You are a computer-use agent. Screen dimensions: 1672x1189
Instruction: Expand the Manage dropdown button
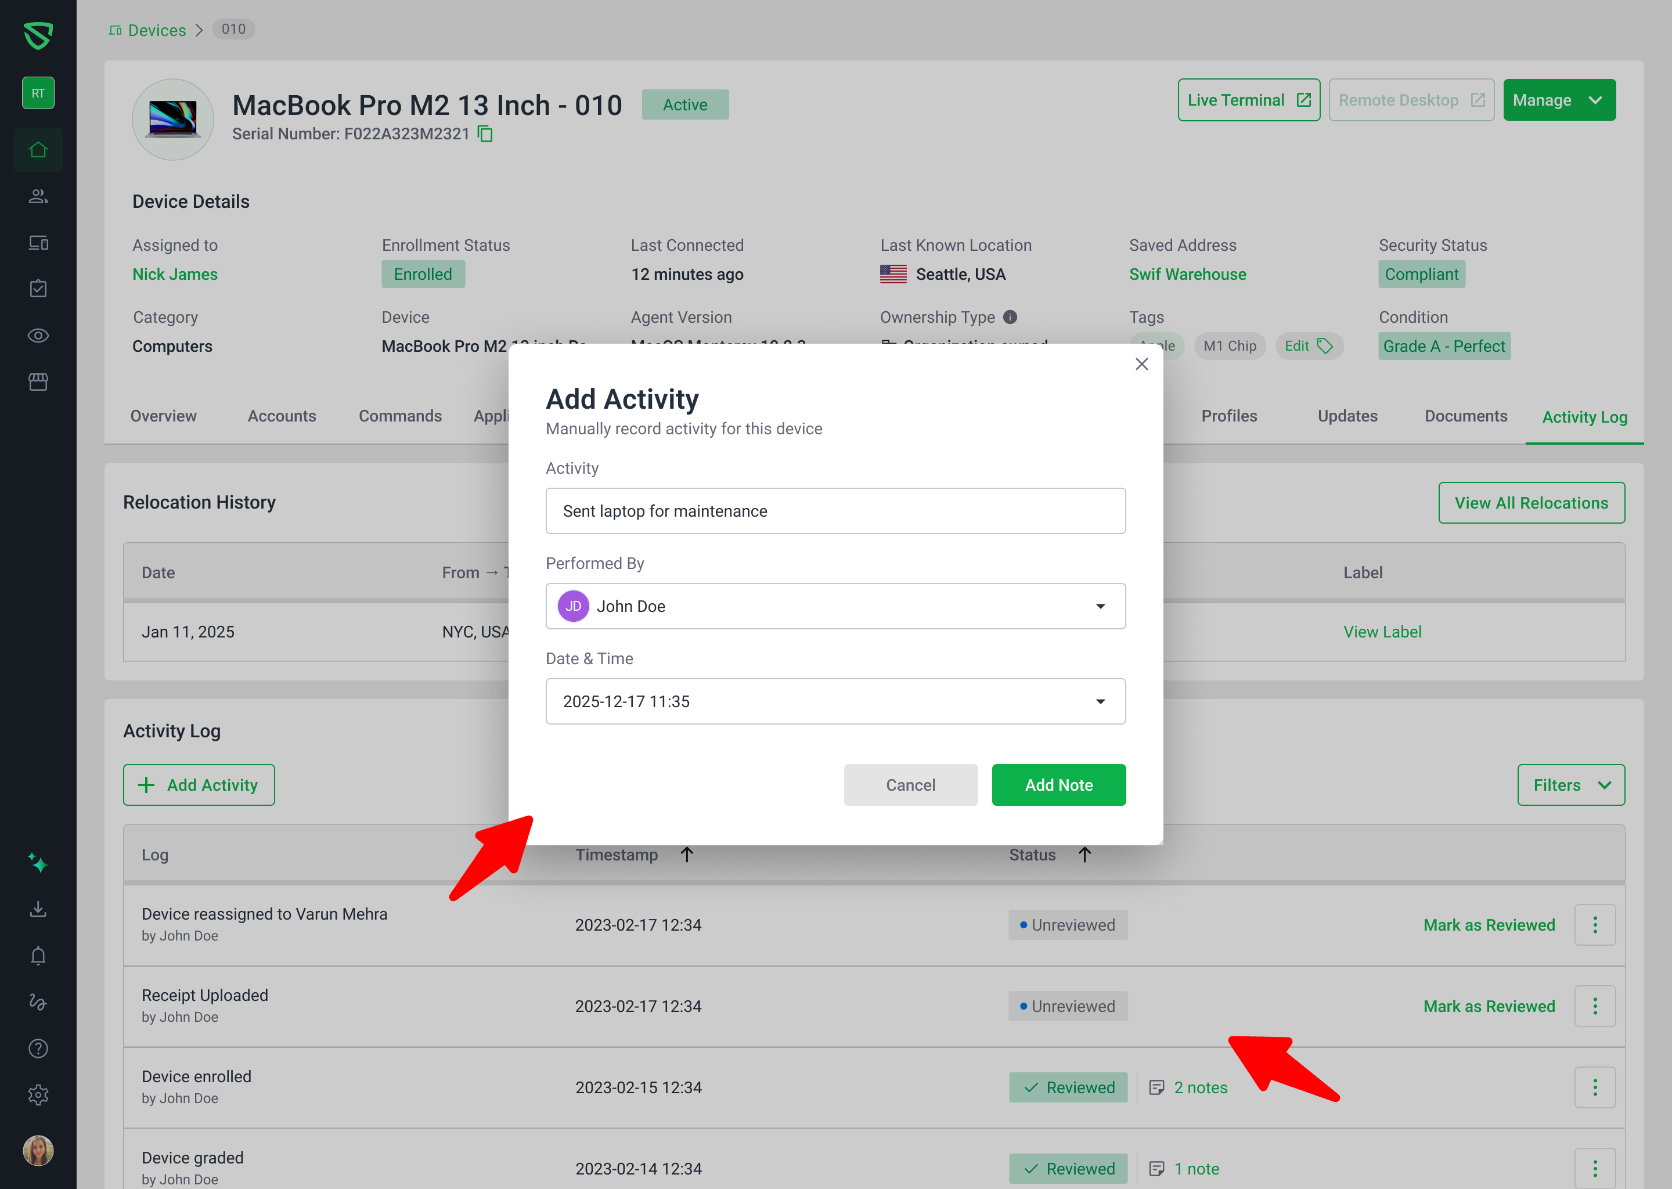coord(1559,100)
